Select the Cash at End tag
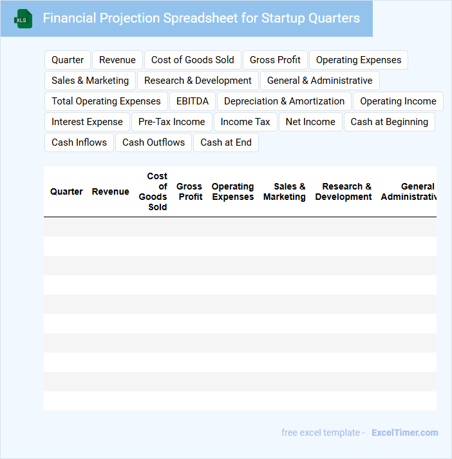This screenshot has height=459, width=452. coord(226,142)
